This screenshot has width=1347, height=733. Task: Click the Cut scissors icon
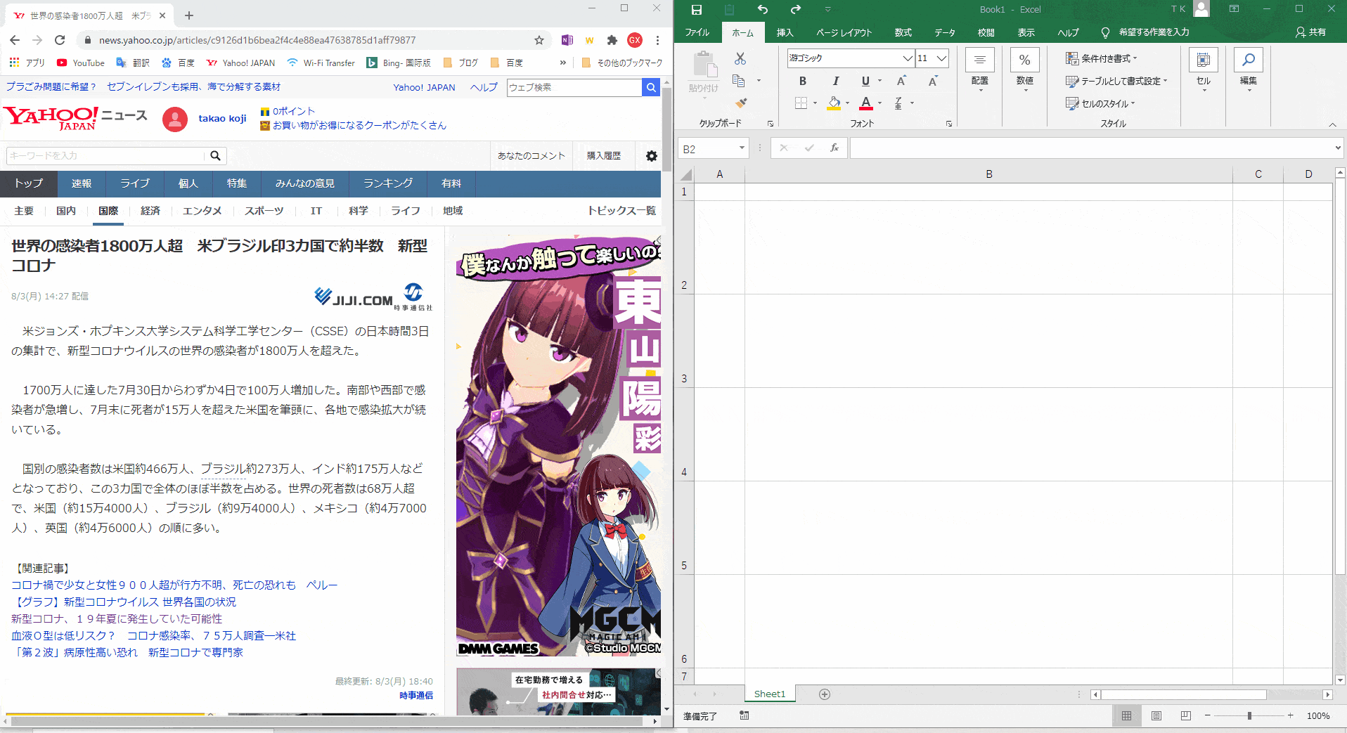pyautogui.click(x=740, y=59)
